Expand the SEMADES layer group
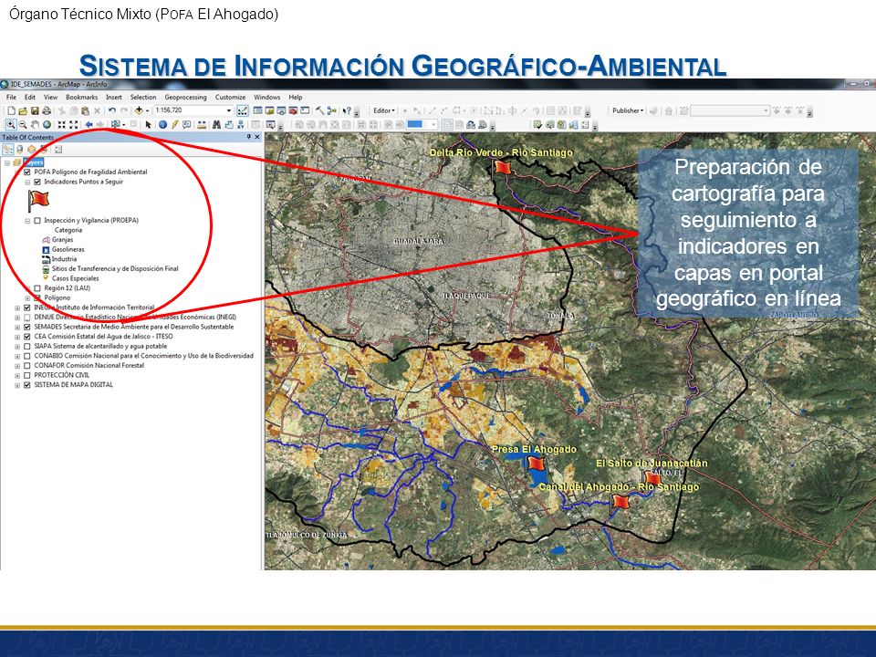Image resolution: width=876 pixels, height=657 pixels. coord(17,328)
